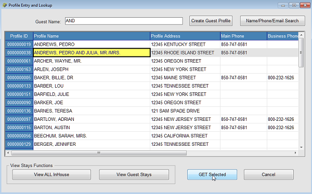Click Profile ID 0000000097 cell

[x=19, y=119]
